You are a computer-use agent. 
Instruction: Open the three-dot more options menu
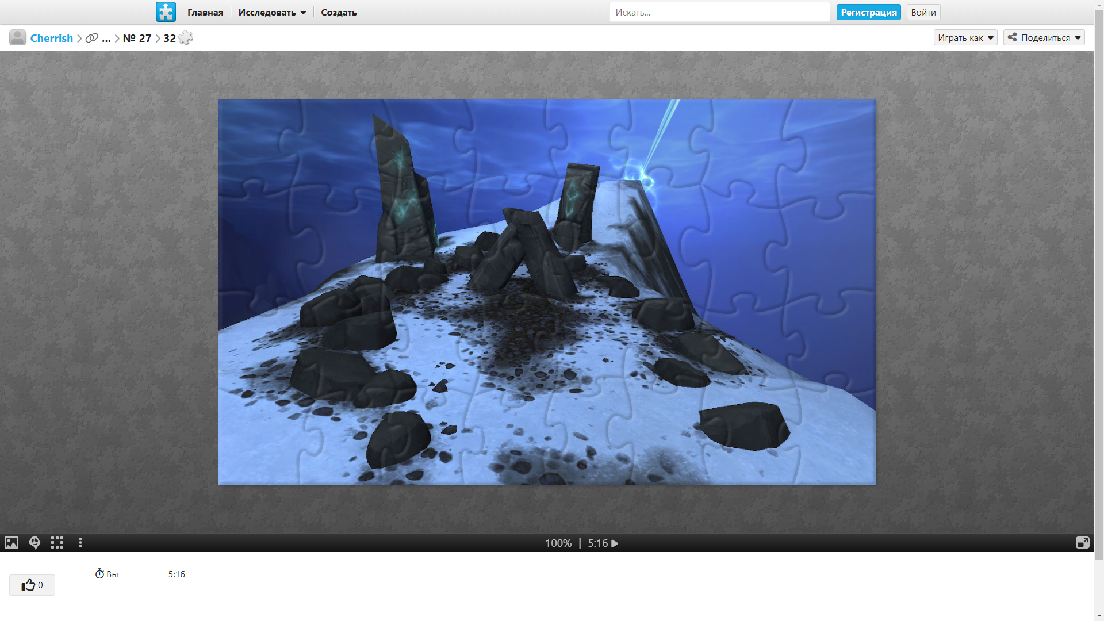coord(80,543)
